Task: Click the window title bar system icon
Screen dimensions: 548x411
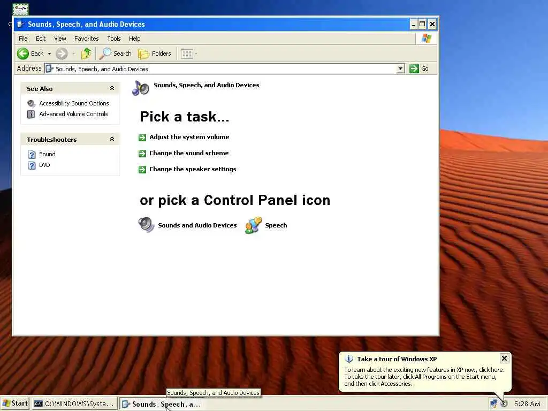Action: [21, 24]
